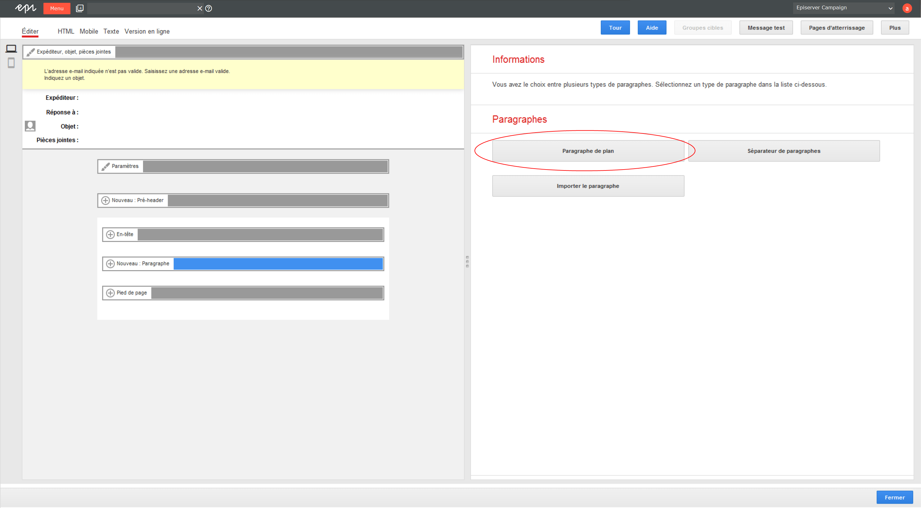The width and height of the screenshot is (921, 508).
Task: Click the menu hamburger icon
Action: tap(55, 8)
